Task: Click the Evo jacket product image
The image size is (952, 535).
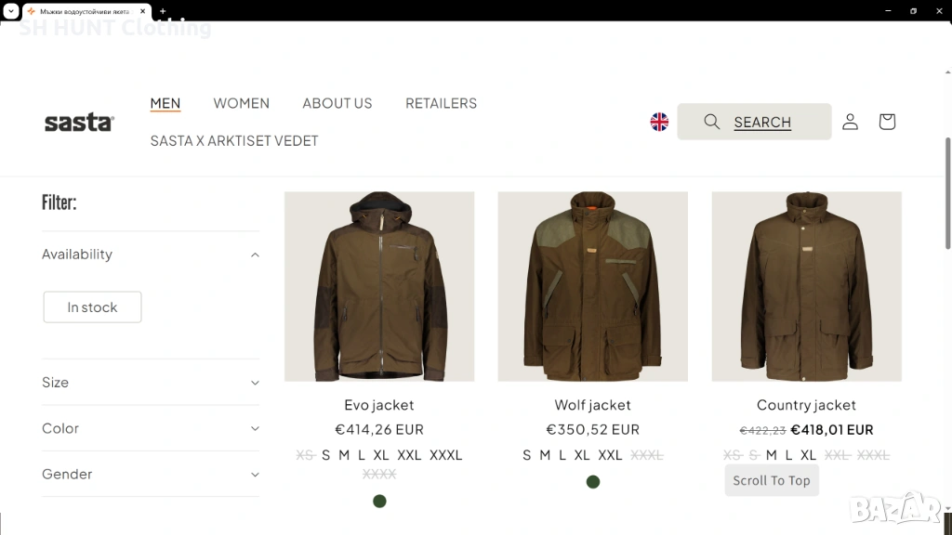Action: click(x=379, y=286)
